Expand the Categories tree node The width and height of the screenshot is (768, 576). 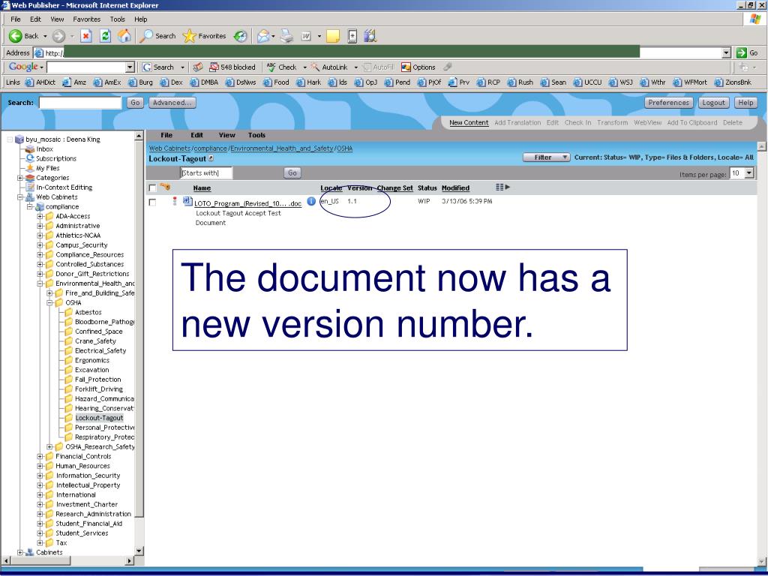point(20,178)
